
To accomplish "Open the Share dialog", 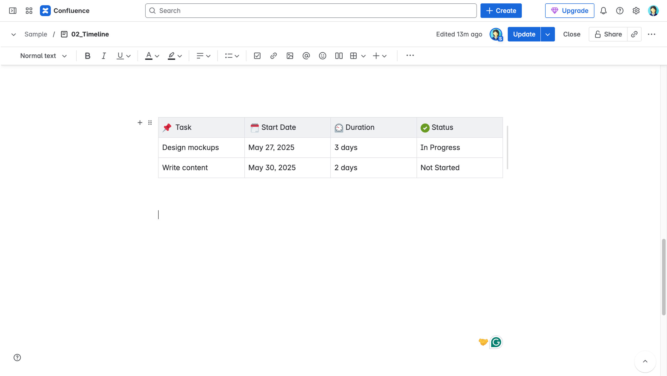I will point(608,34).
